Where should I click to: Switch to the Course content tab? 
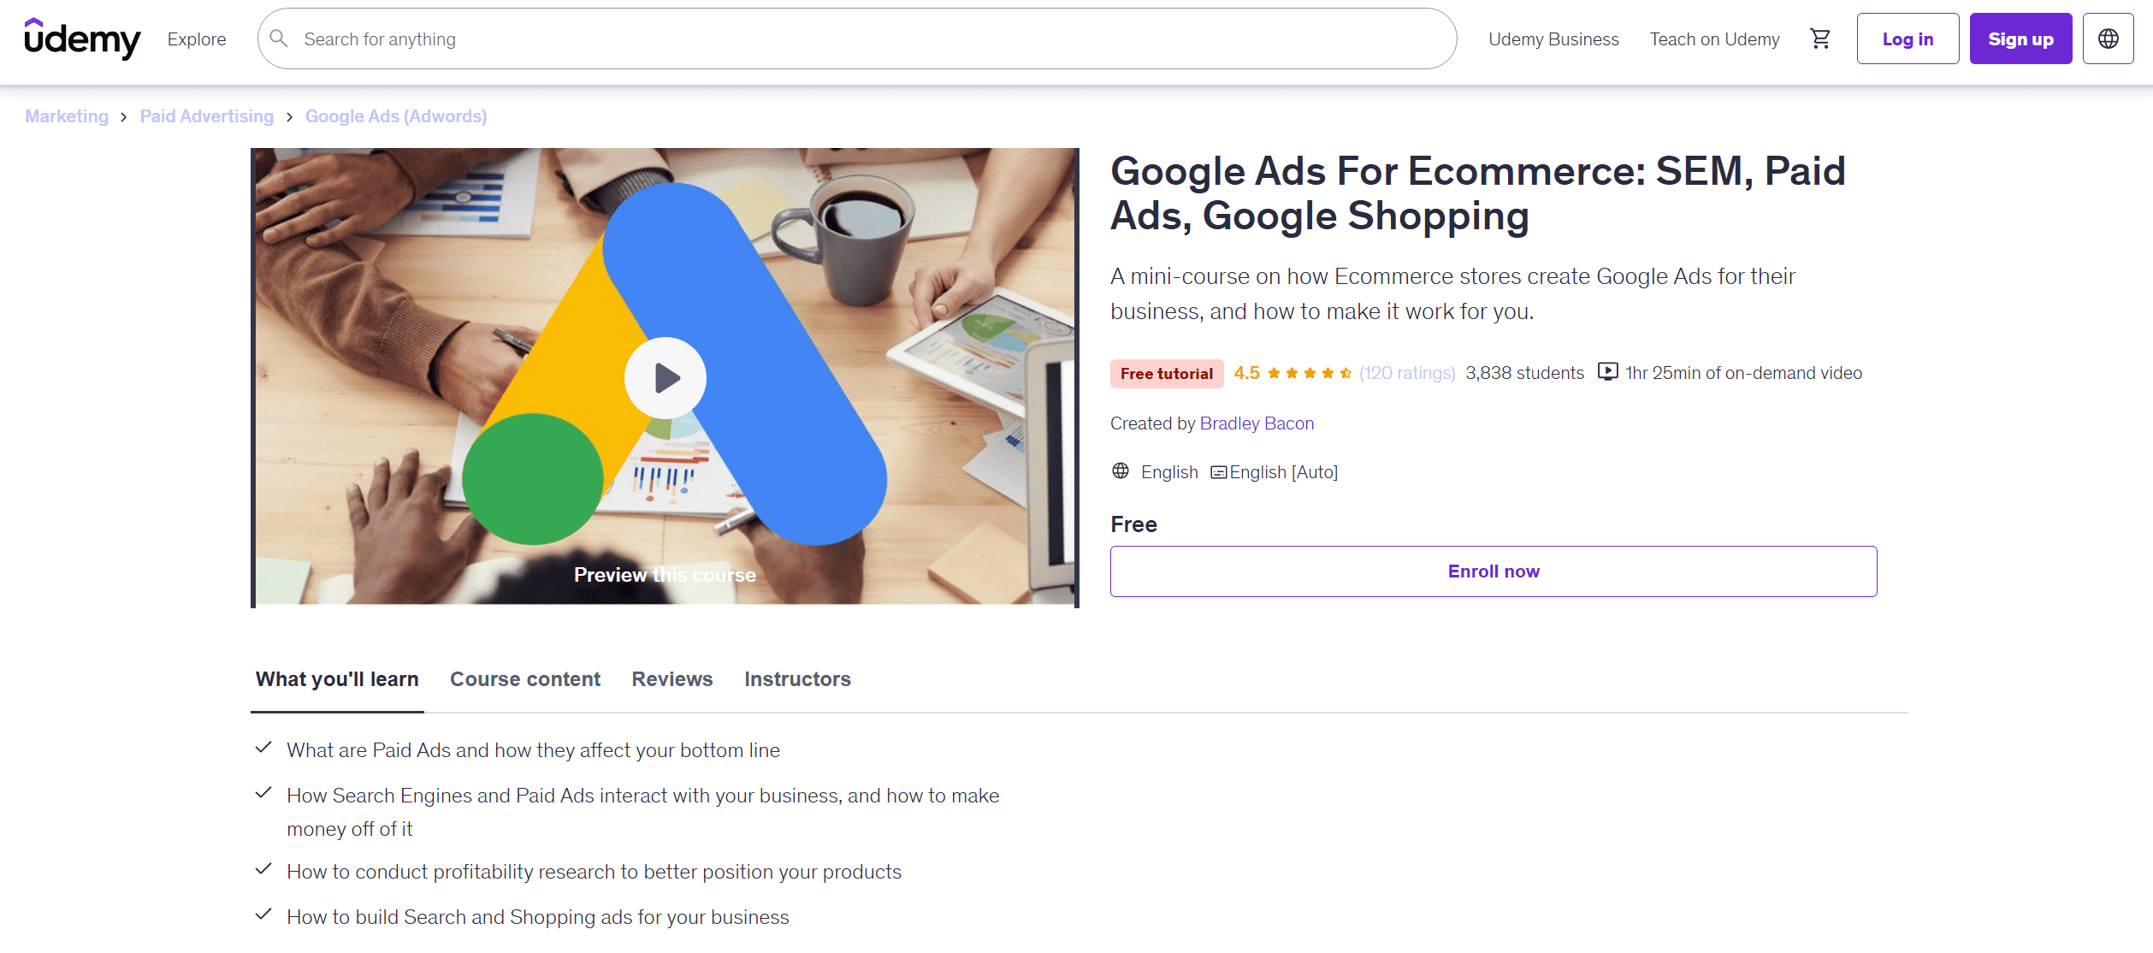coord(525,678)
